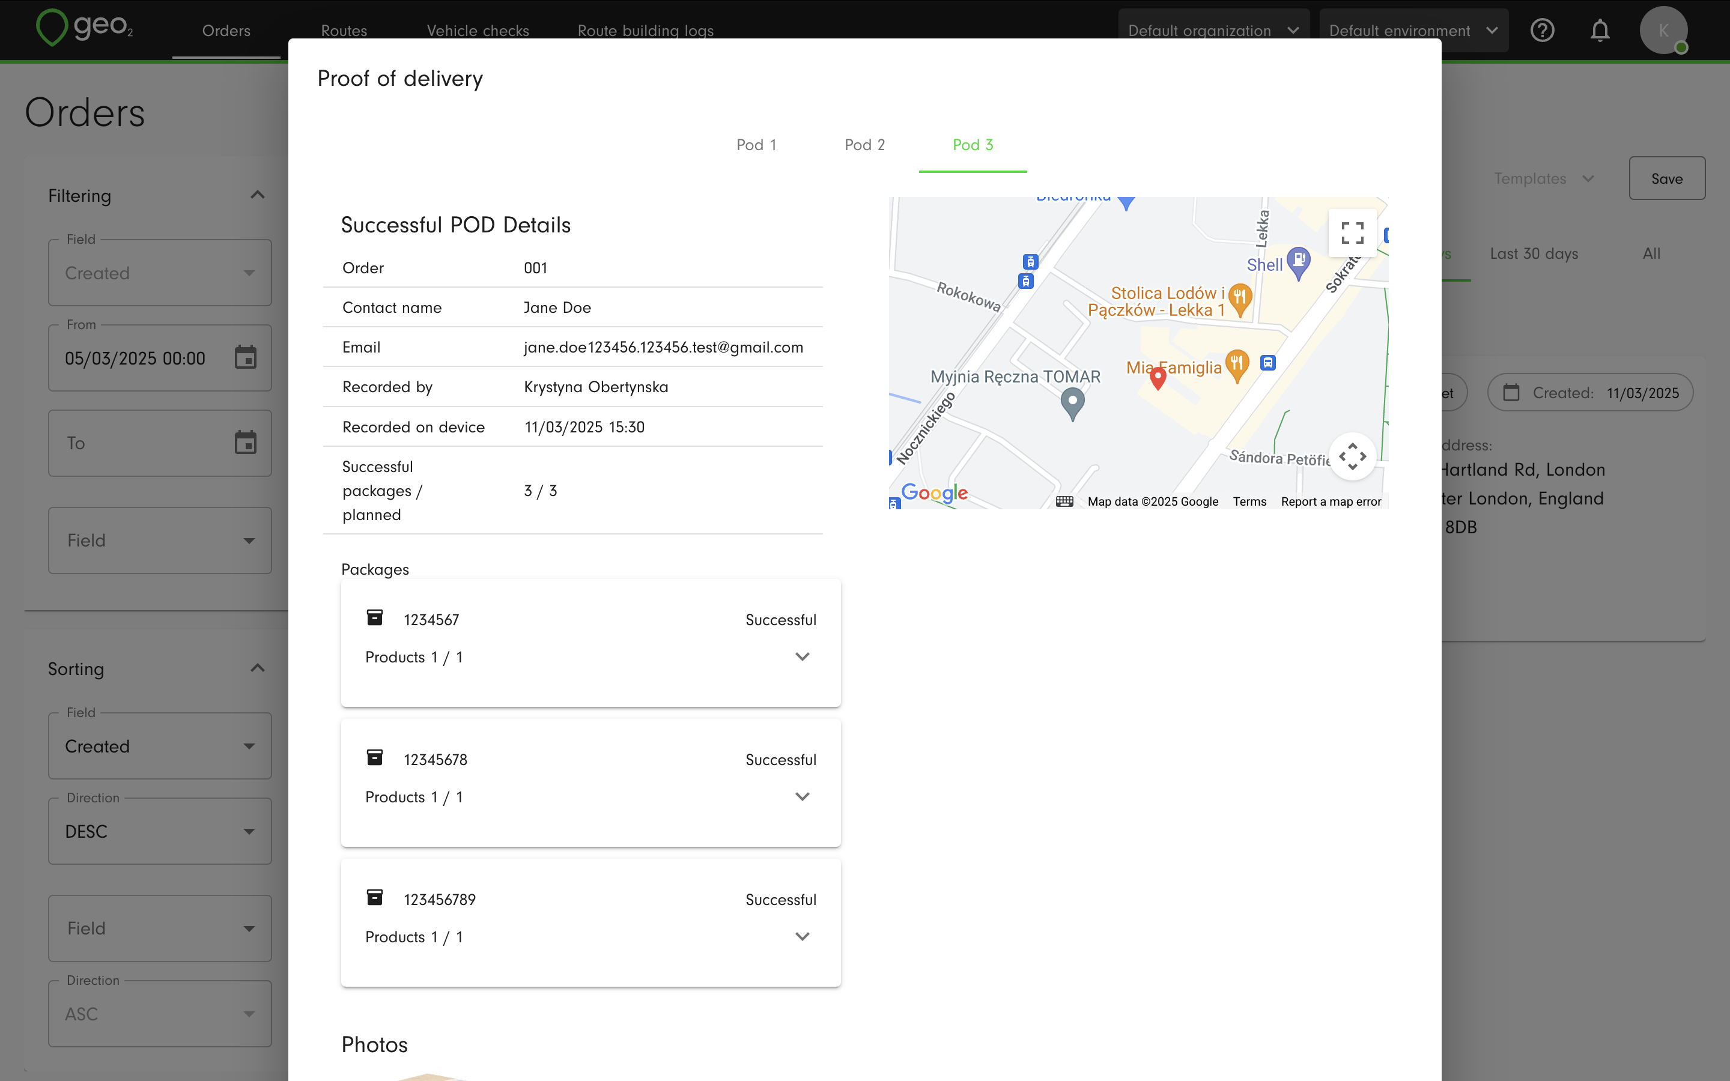Switch to the Pod 1 tab
Screen dimensions: 1730x1081
click(x=756, y=144)
